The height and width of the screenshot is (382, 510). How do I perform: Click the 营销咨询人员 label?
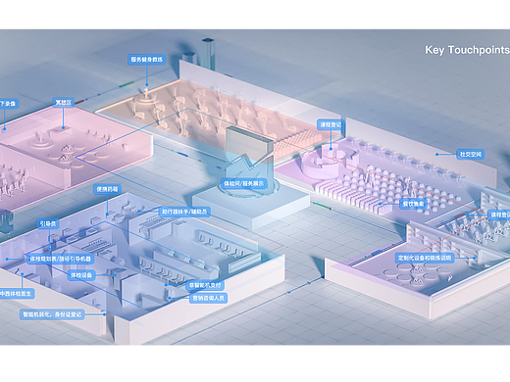209,298
